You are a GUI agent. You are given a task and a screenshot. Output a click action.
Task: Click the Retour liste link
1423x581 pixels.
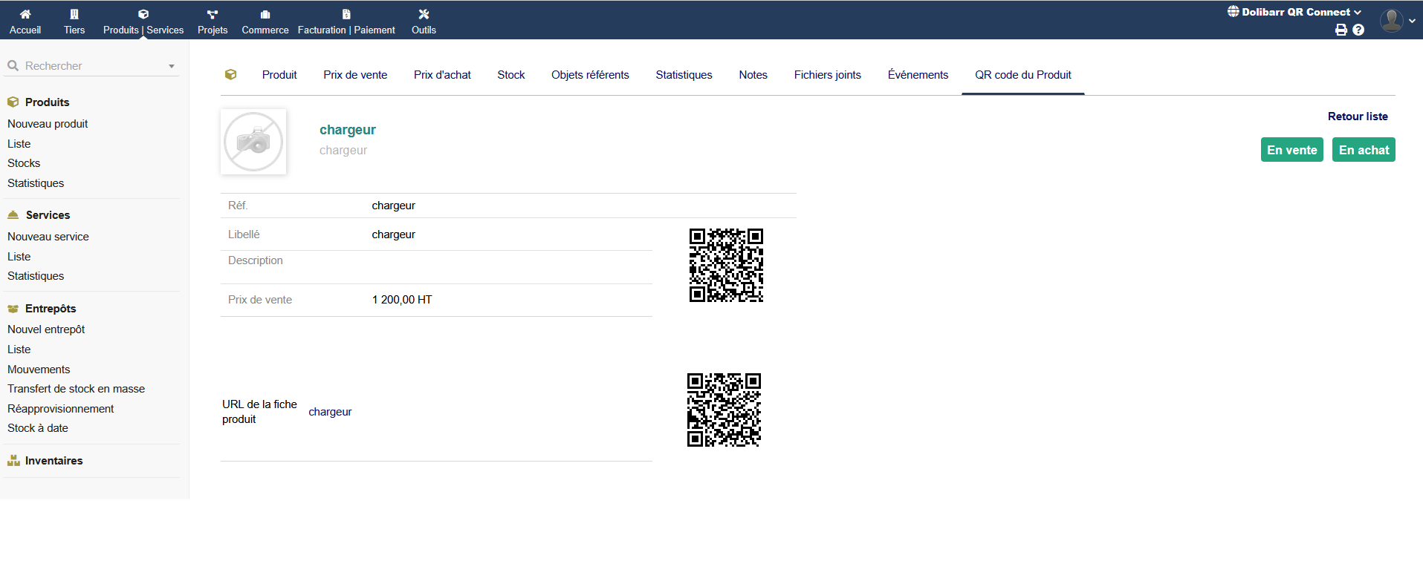(1358, 116)
